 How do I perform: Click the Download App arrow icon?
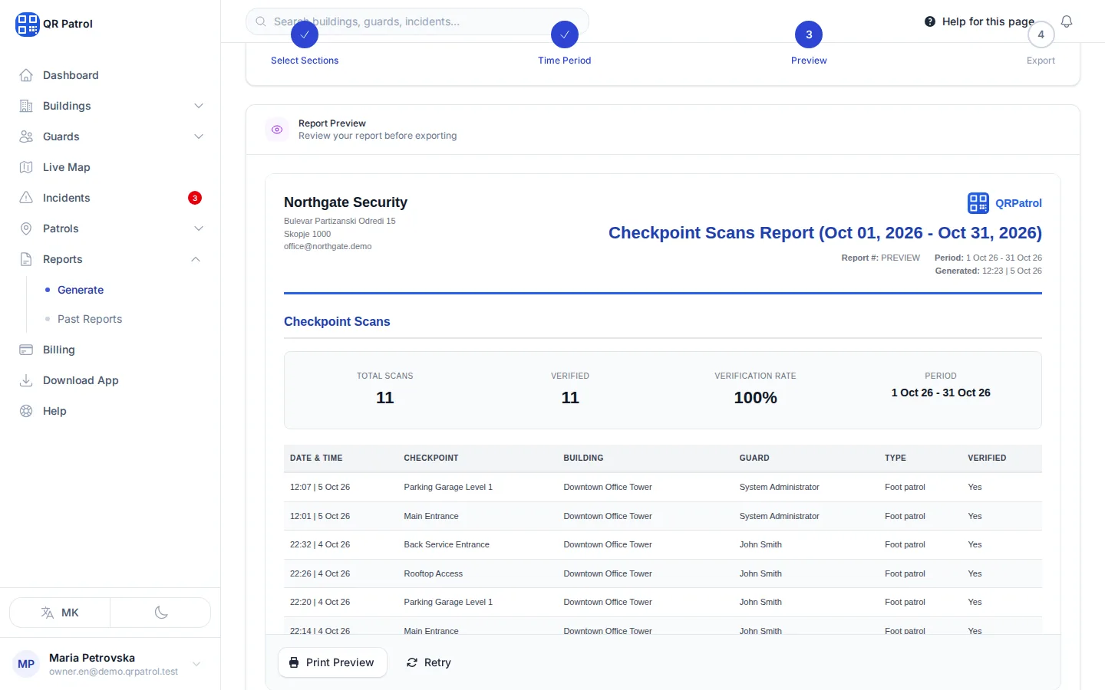click(26, 380)
